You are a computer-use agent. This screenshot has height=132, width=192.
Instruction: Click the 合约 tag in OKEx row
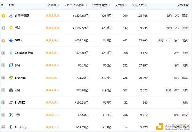coord(161,40)
